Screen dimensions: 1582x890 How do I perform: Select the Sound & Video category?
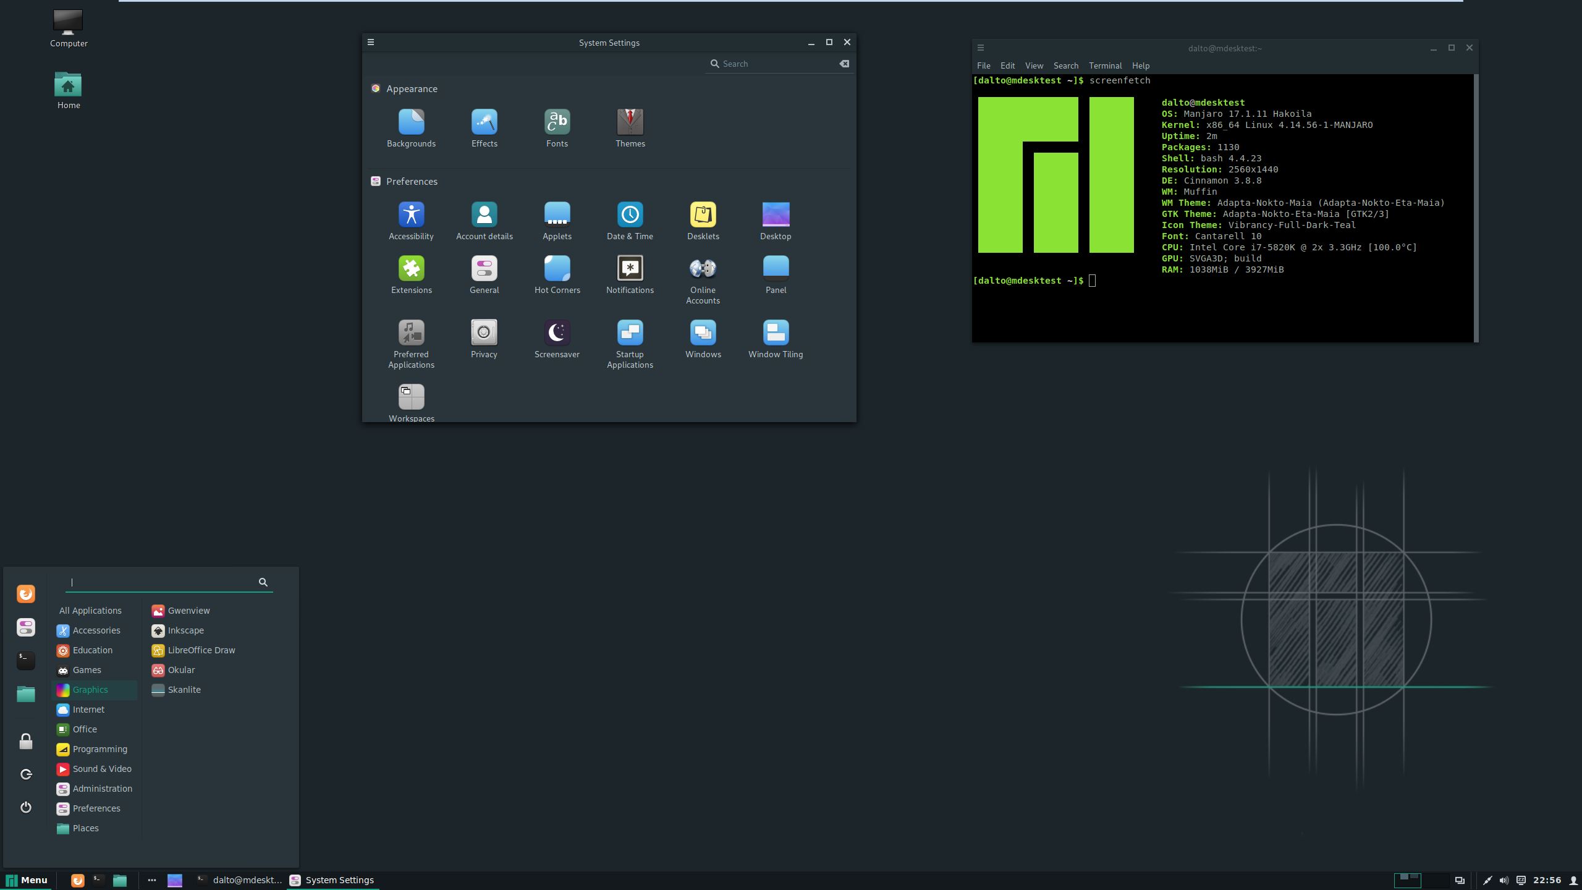(x=102, y=769)
